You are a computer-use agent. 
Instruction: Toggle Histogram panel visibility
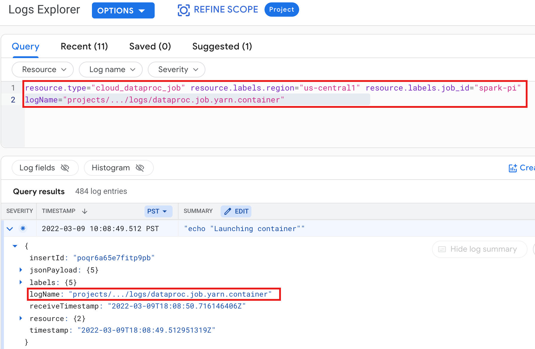119,168
